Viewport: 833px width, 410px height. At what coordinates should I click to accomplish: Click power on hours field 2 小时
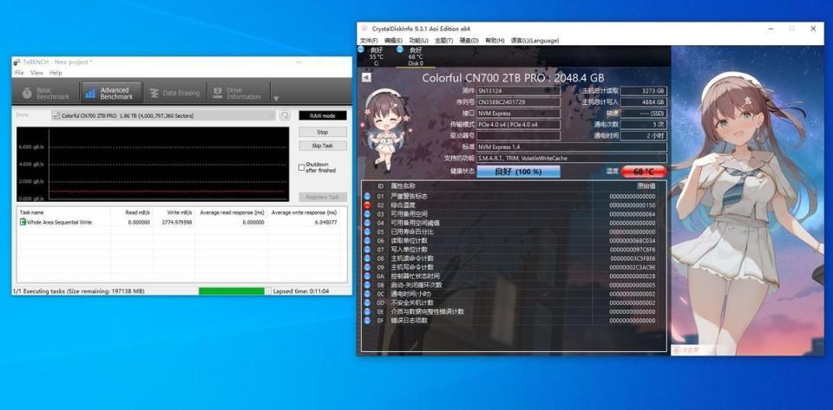[643, 135]
